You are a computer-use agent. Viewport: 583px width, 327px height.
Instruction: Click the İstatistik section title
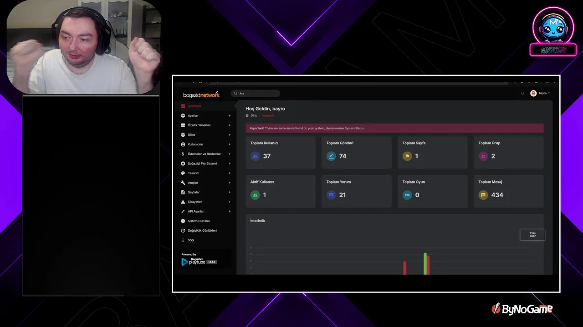click(257, 221)
